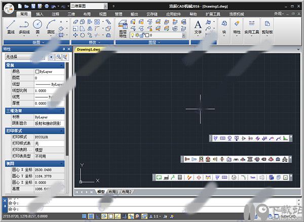
Task: Open the layer selection dropdown showing 0
Action: pyautogui.click(x=183, y=35)
